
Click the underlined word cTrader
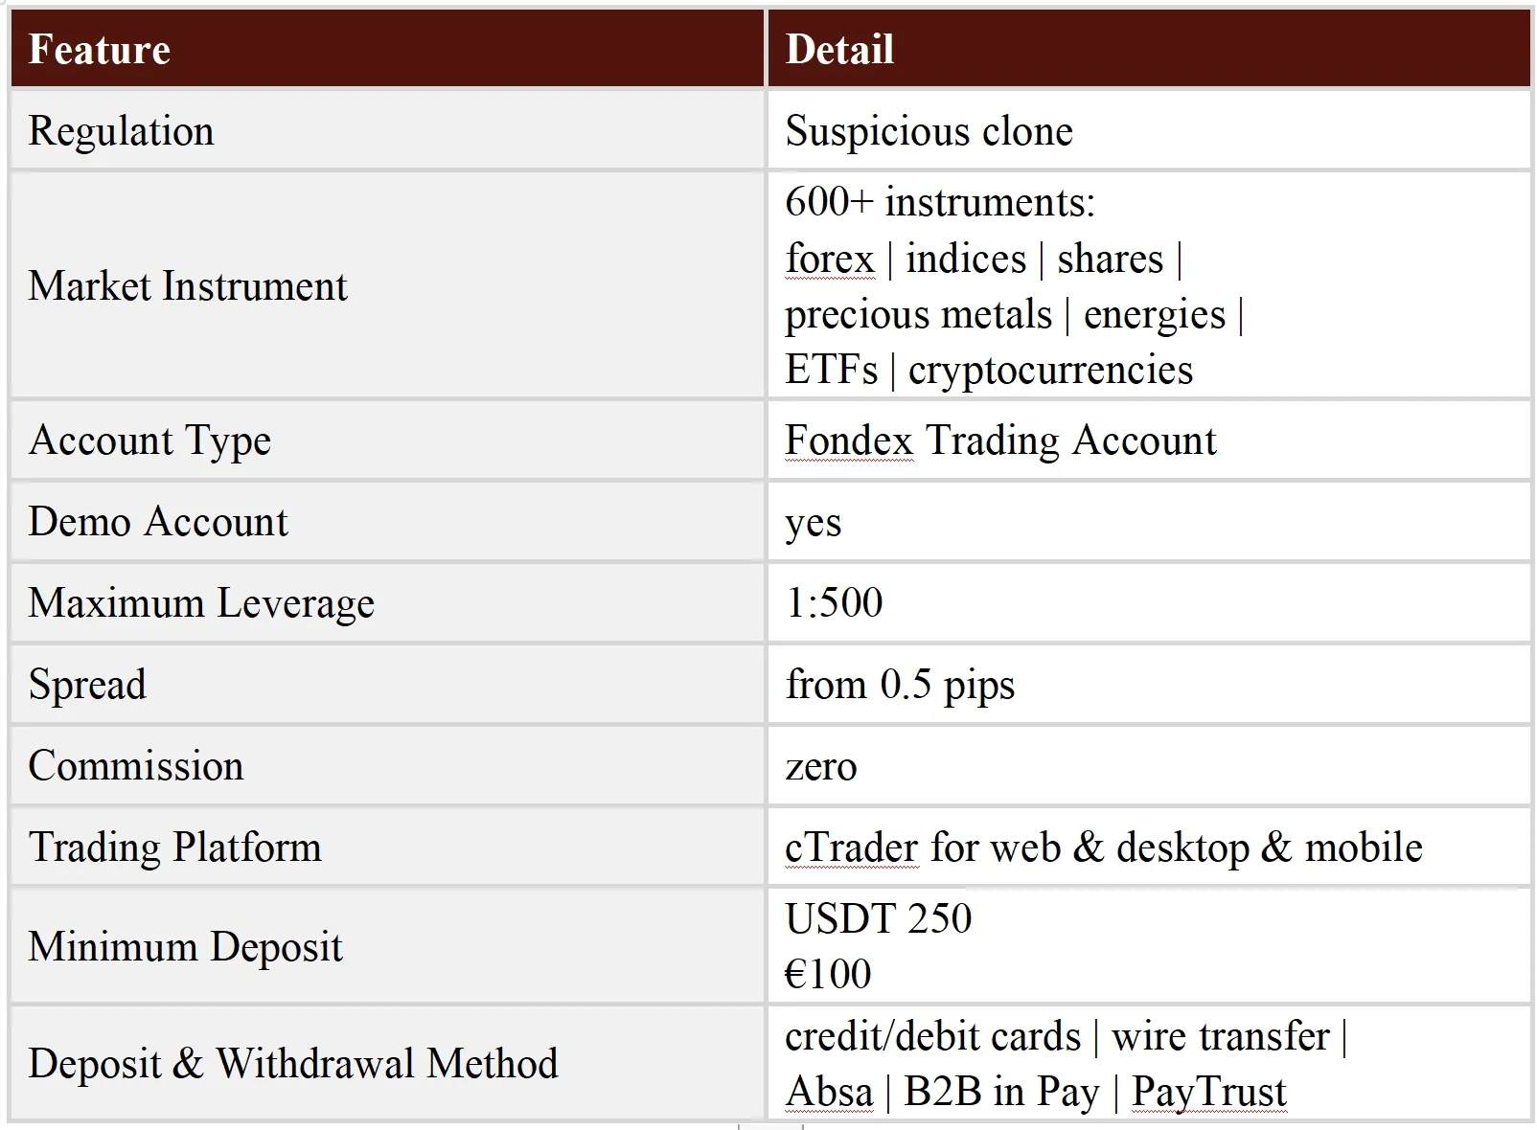coord(852,847)
